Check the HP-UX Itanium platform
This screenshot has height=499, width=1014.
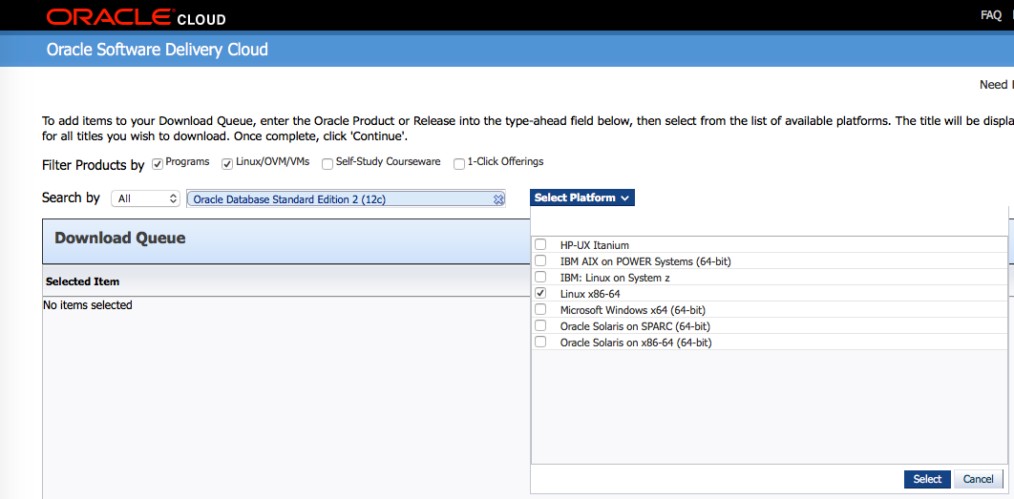pyautogui.click(x=540, y=244)
